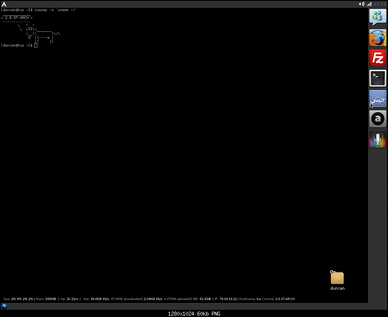Click the globe icon in bottom panel
Image resolution: width=388 pixels, height=317 pixels.
[x=4, y=306]
